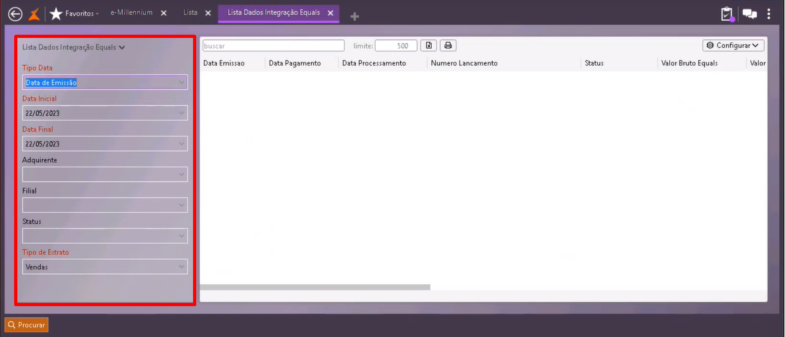Click the buscar search field
Viewport: 785px width, 337px height.
coord(273,46)
